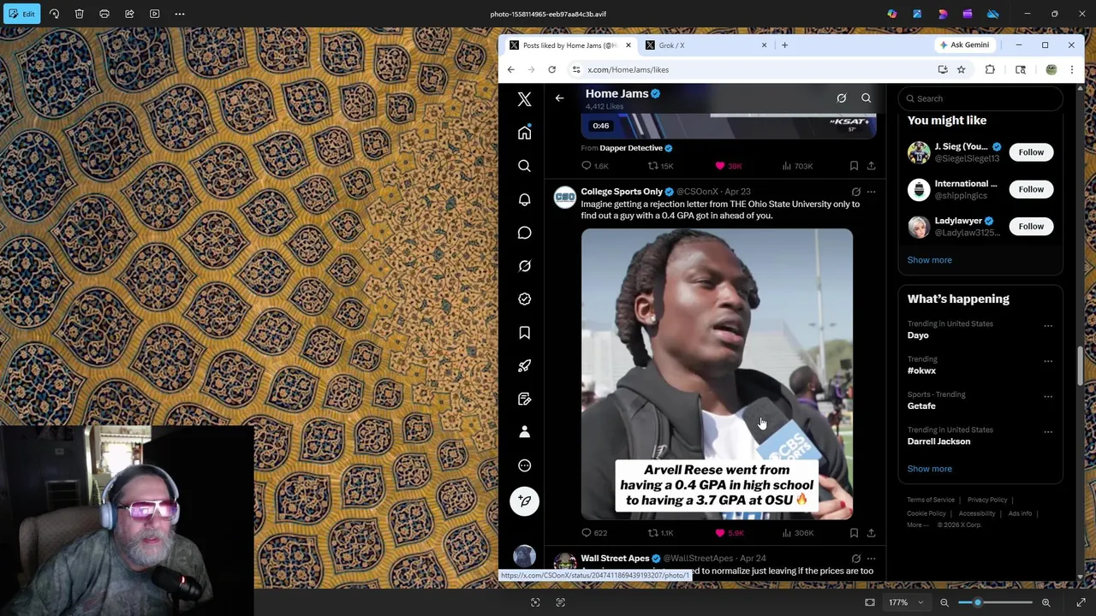Open Terms of Service footer link
Screen dimensions: 1096x616
pyautogui.click(x=931, y=500)
